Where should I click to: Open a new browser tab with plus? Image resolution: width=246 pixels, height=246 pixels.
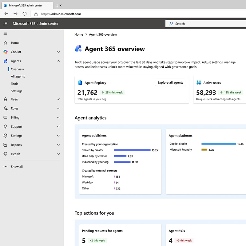57,6
